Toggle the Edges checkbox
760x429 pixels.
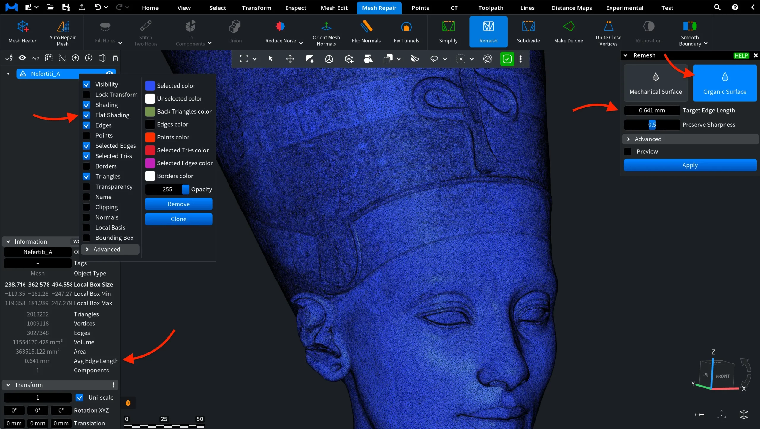pyautogui.click(x=86, y=125)
